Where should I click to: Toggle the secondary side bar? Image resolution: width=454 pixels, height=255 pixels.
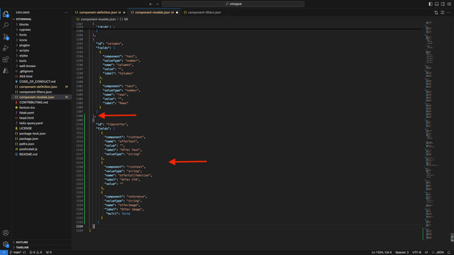pos(443,4)
